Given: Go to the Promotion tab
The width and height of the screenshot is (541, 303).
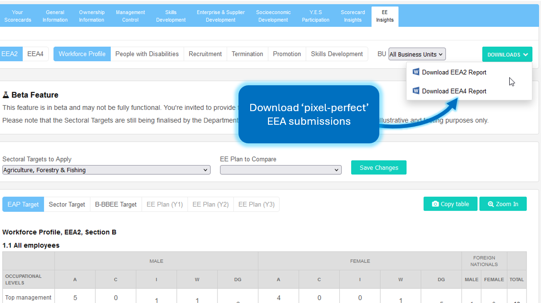Looking at the screenshot, I should point(287,54).
